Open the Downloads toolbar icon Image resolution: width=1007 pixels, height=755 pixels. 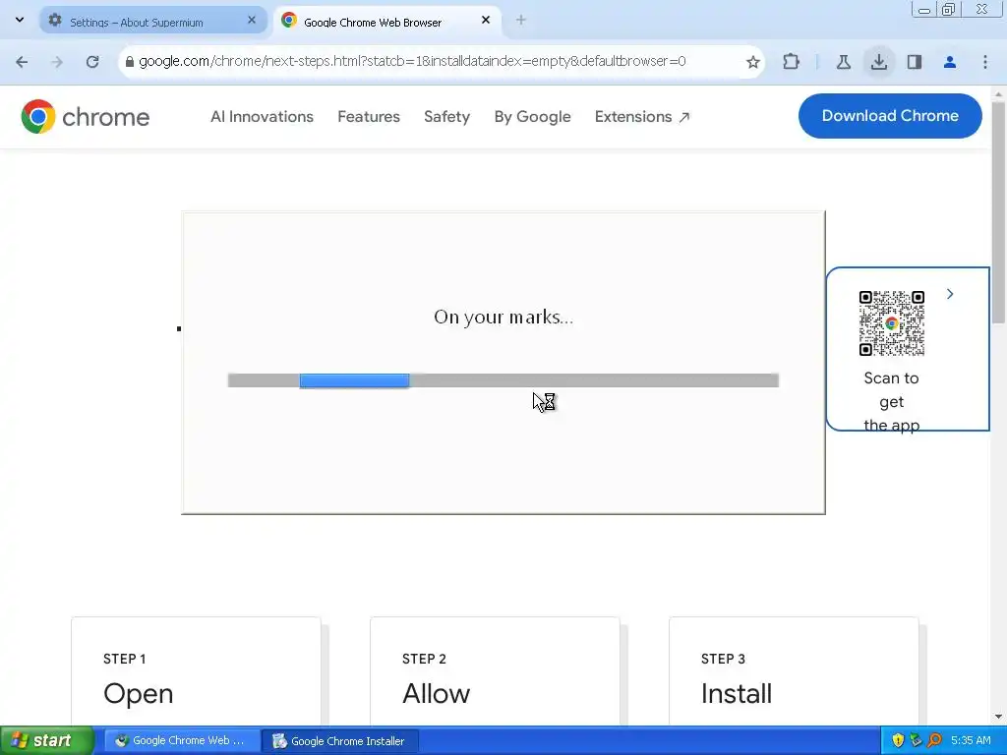[x=878, y=62]
